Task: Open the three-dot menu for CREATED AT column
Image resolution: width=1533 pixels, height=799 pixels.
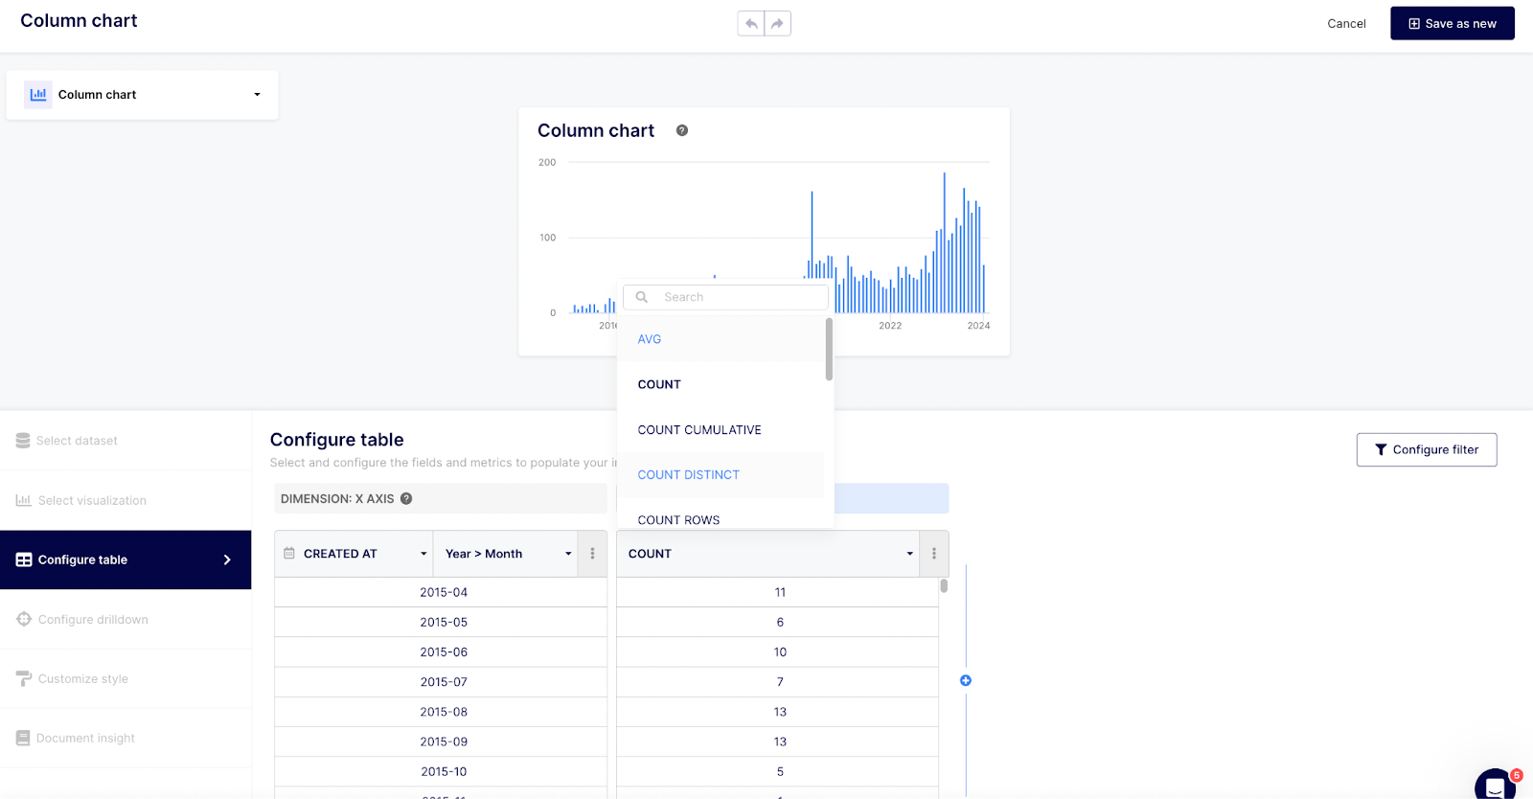Action: point(592,554)
